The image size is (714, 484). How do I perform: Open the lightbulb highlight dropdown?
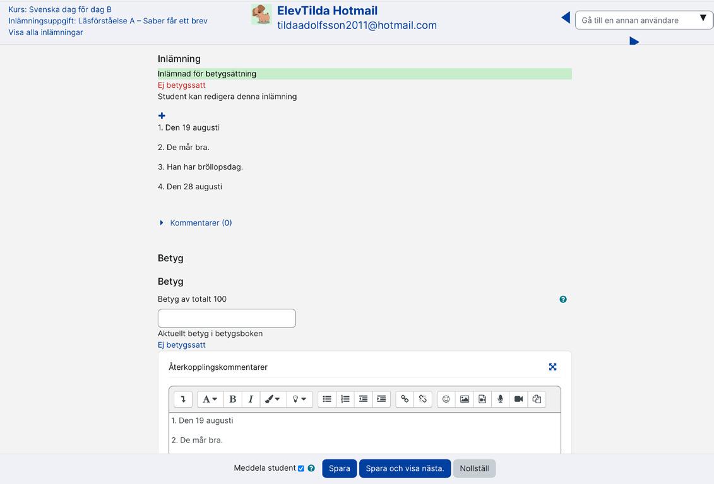[299, 399]
